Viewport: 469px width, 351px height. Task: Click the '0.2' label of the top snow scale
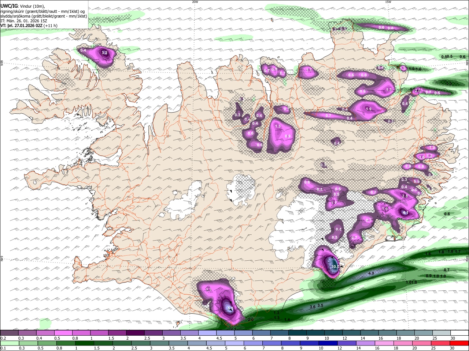[3, 338]
